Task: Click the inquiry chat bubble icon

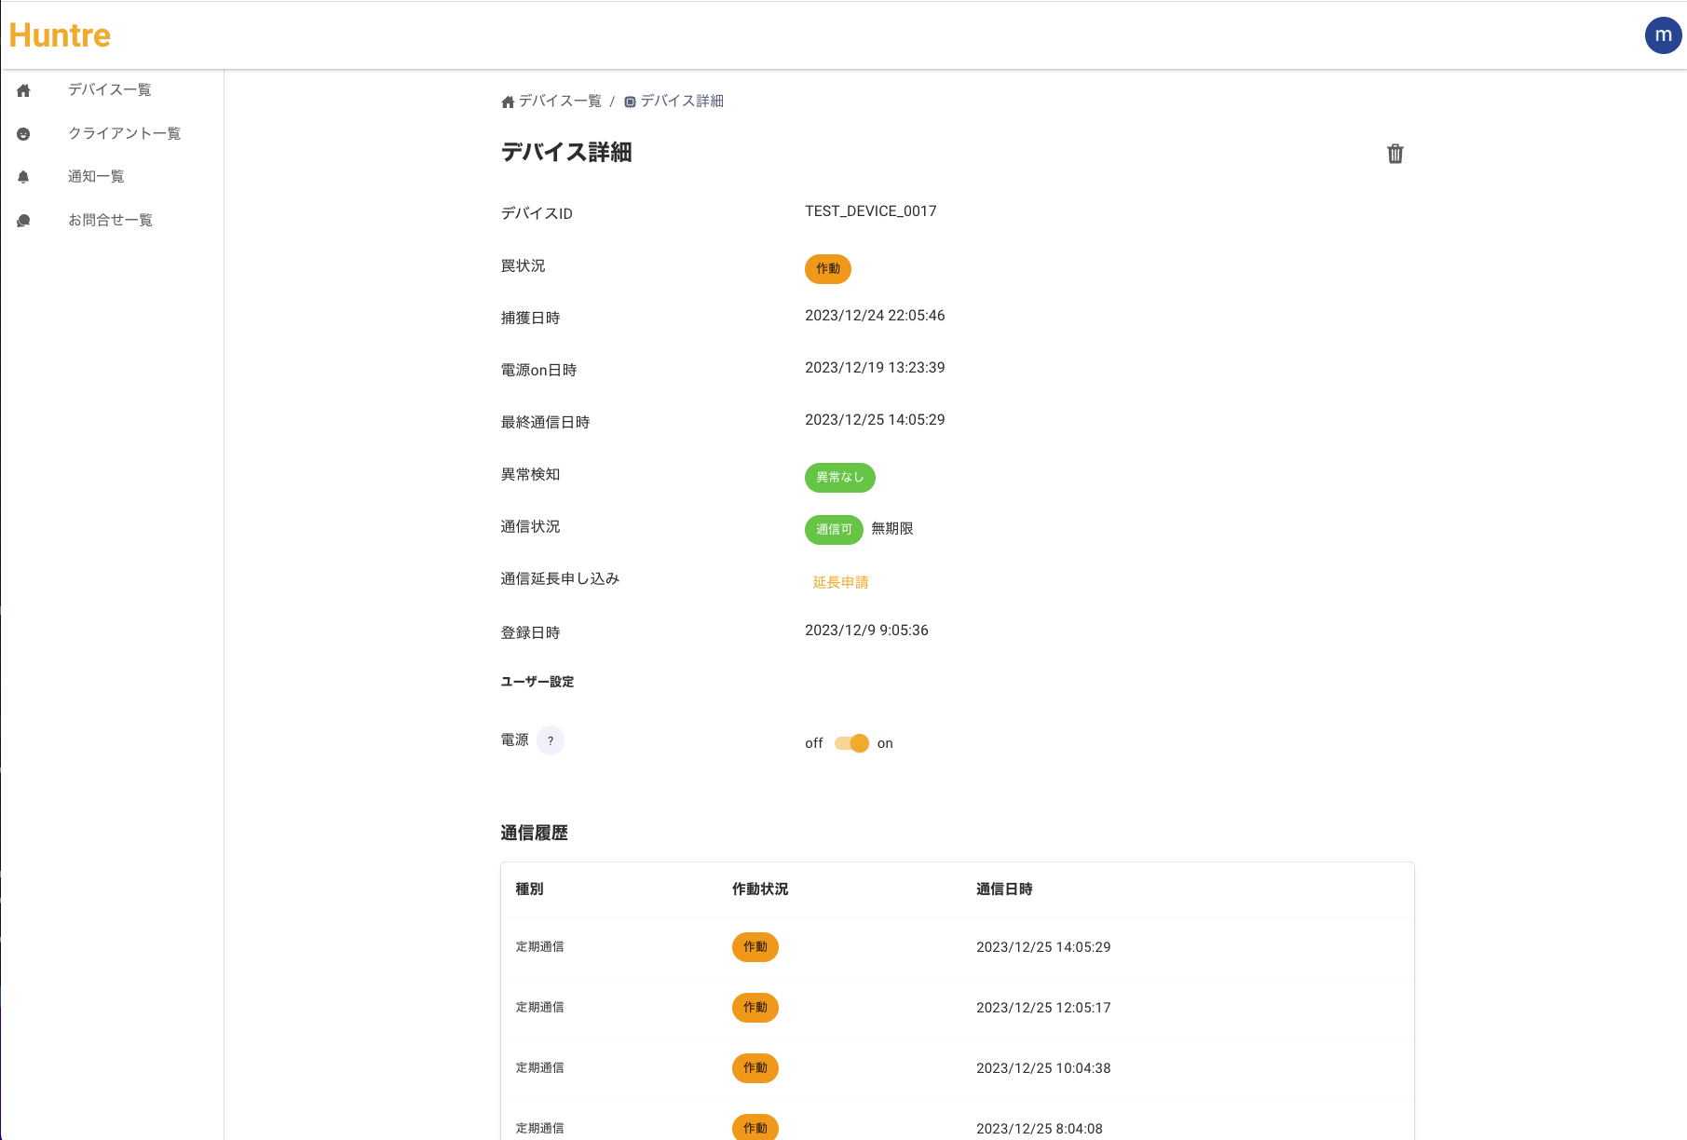Action: click(24, 221)
